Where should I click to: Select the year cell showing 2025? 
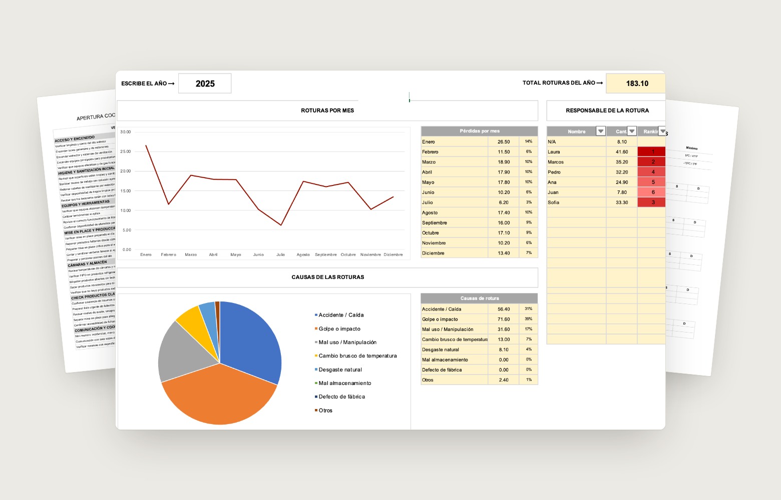[205, 83]
